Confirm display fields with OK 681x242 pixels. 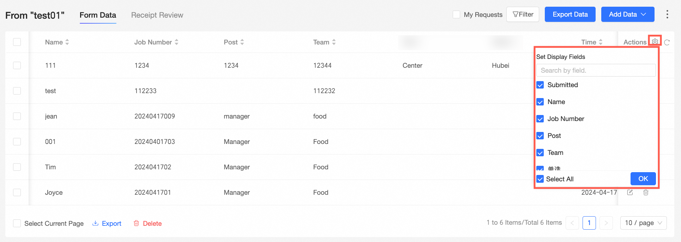point(643,179)
